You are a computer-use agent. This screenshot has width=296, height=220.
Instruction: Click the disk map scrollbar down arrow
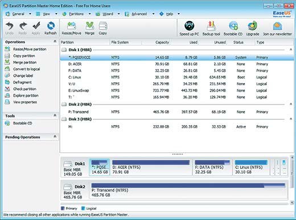point(292,202)
